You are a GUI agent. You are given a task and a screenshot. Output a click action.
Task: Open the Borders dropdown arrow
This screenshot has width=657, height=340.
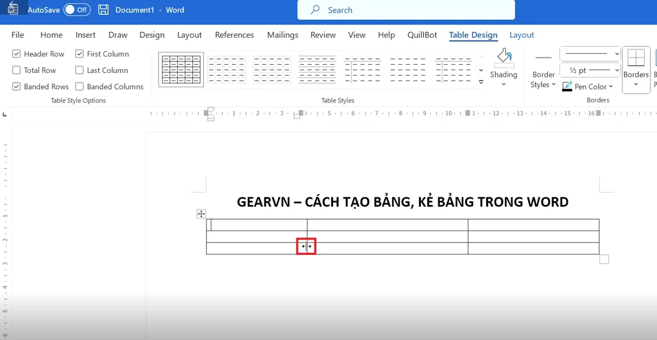point(636,84)
